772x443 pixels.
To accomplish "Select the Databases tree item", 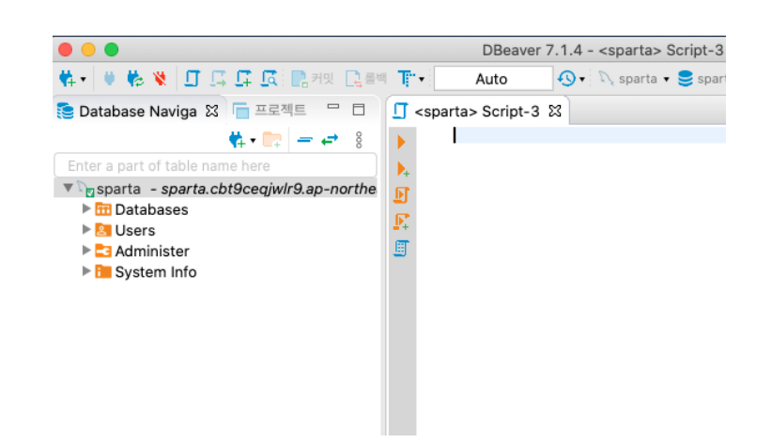I will tap(142, 209).
